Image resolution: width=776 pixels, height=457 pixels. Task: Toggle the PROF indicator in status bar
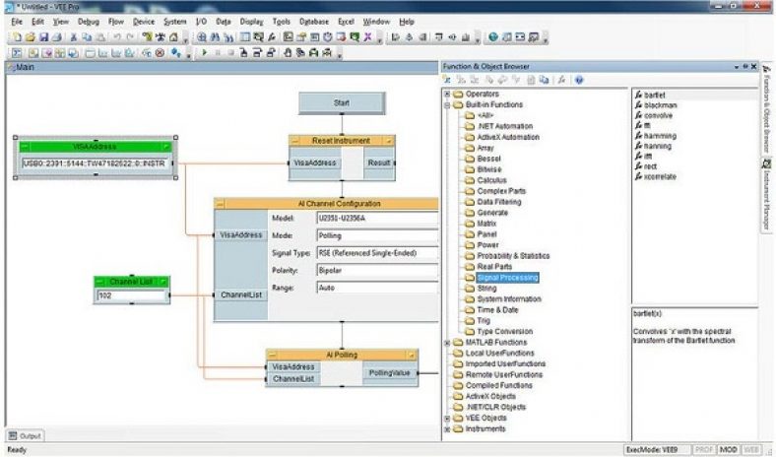click(704, 450)
